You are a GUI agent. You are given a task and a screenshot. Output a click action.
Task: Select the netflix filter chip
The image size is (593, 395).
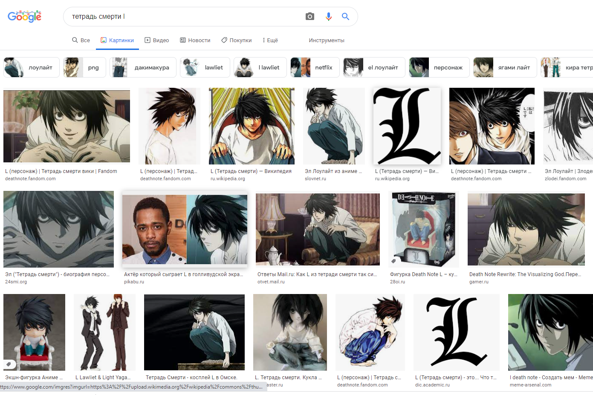315,67
